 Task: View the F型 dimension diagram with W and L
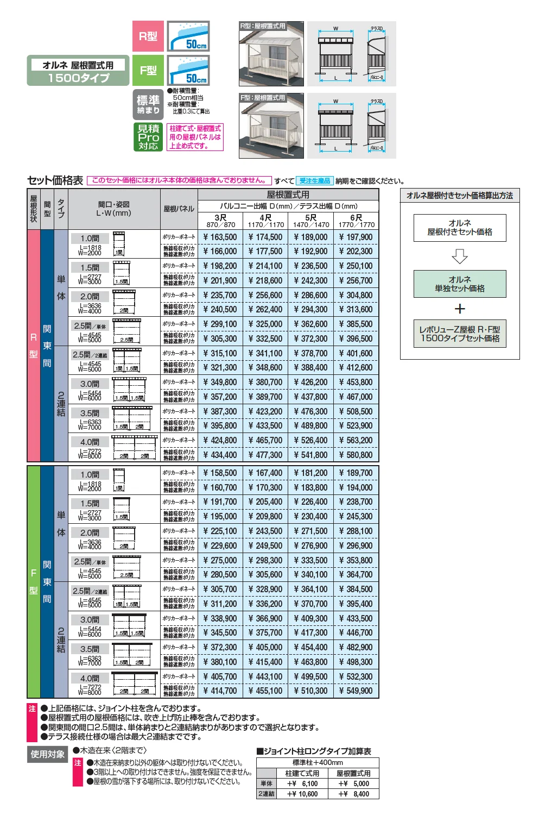point(352,126)
